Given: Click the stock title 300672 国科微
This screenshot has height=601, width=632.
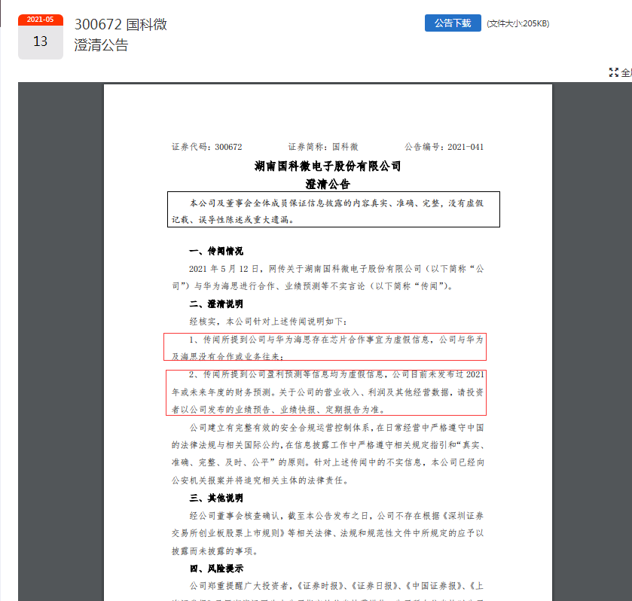Looking at the screenshot, I should coord(121,24).
